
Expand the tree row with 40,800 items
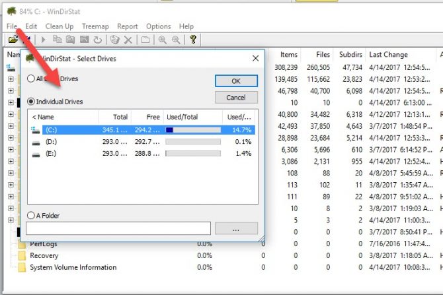[11, 114]
